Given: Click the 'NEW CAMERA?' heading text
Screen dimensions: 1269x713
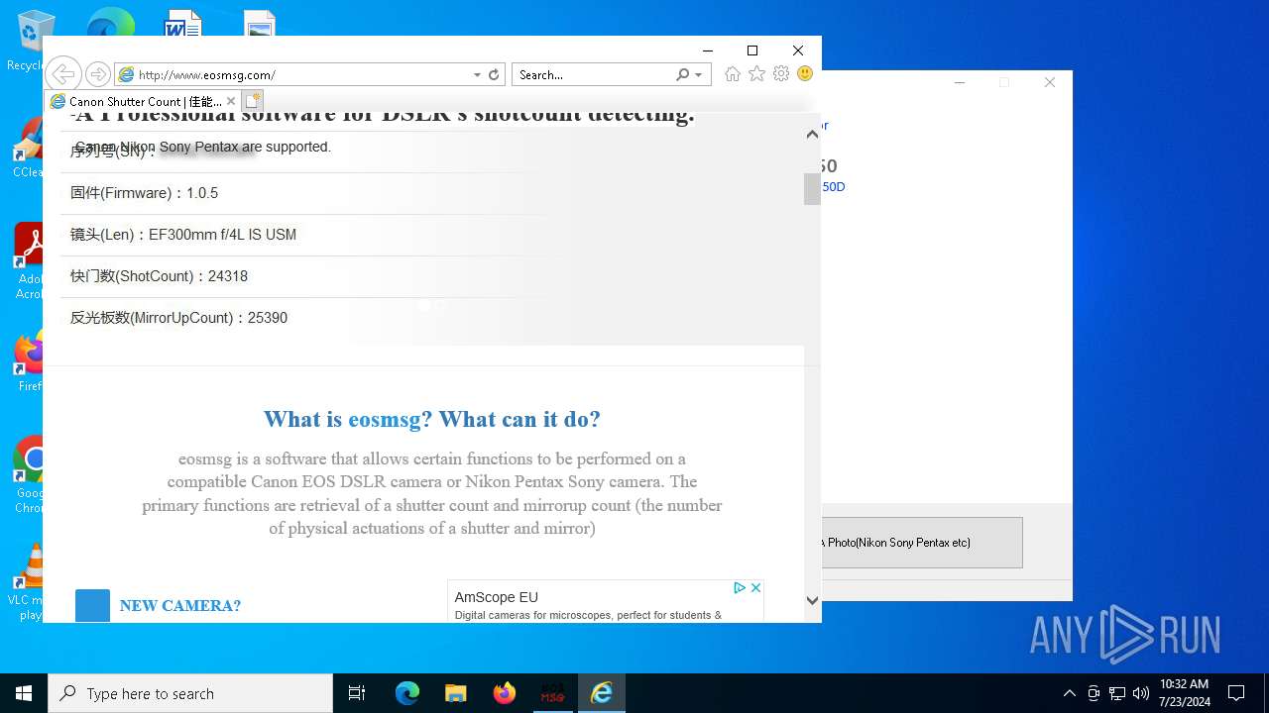Looking at the screenshot, I should point(180,606).
